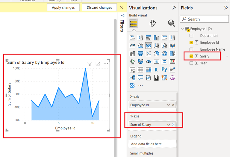Open the Sum of Salary field dropdown
Screen dimensions: 230x157
tap(168, 125)
